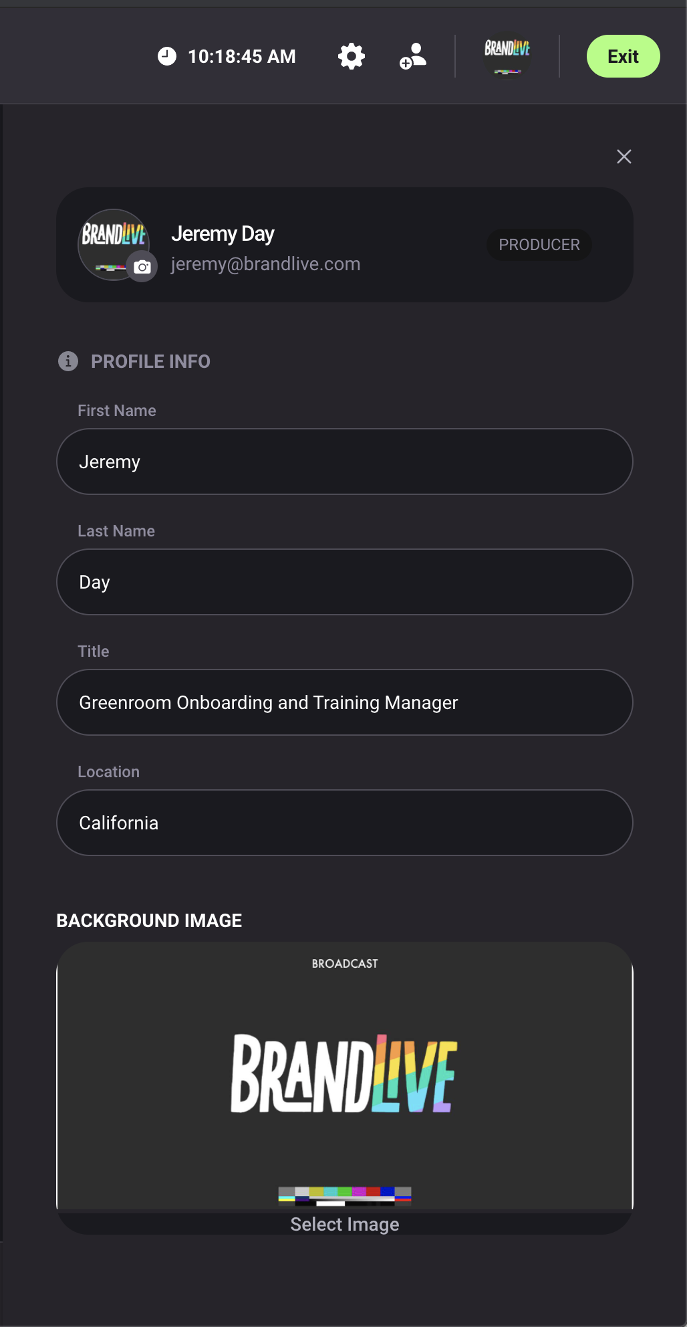Click the large profile avatar picture

[111, 241]
